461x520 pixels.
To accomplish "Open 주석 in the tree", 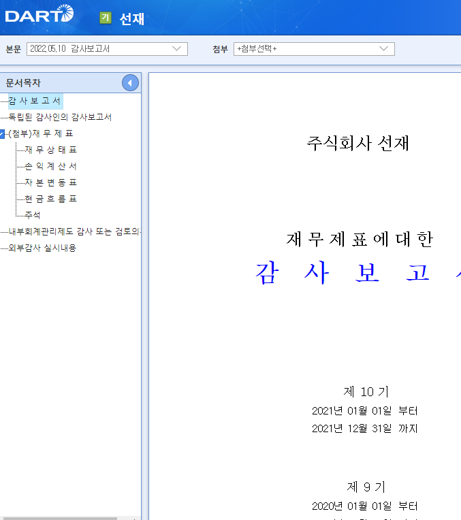I will 33,215.
